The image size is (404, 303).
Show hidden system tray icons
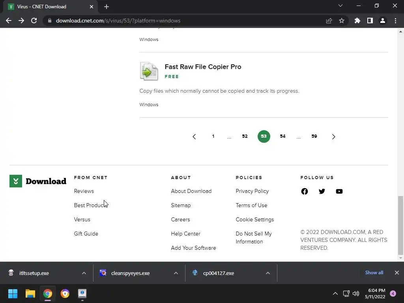tap(335, 294)
